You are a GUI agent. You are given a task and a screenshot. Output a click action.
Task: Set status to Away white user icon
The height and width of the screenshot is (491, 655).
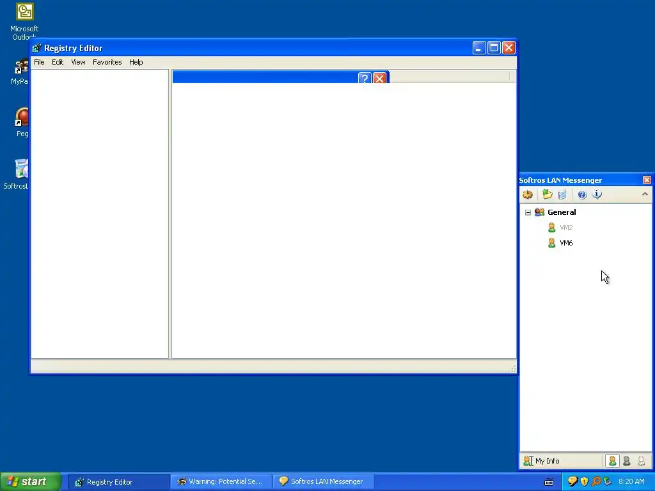[x=641, y=461]
